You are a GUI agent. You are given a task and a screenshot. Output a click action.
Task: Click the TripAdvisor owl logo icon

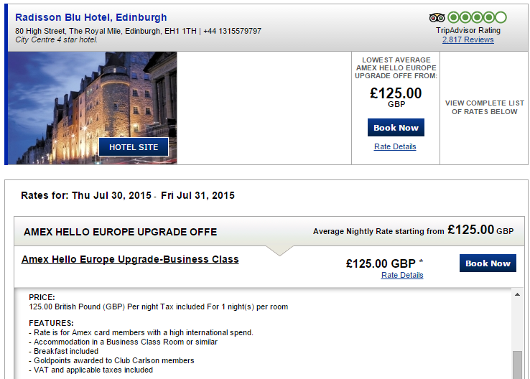point(437,17)
